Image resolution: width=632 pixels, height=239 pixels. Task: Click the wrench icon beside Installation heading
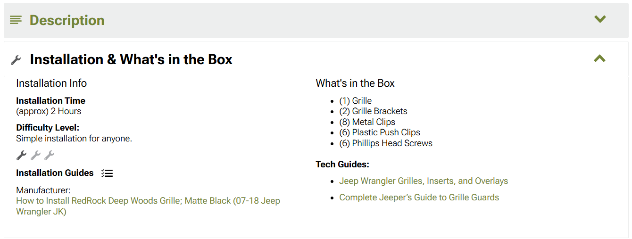(16, 60)
